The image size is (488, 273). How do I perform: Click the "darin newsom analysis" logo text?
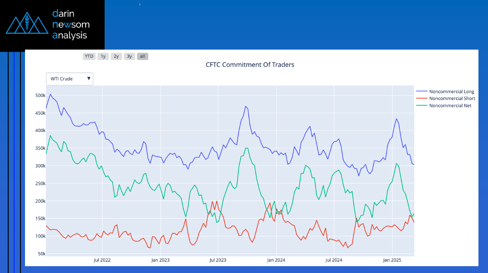(x=71, y=24)
